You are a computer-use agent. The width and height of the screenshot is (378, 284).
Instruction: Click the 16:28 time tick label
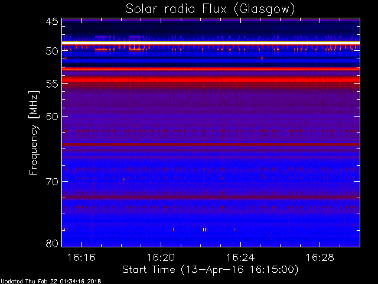320,257
